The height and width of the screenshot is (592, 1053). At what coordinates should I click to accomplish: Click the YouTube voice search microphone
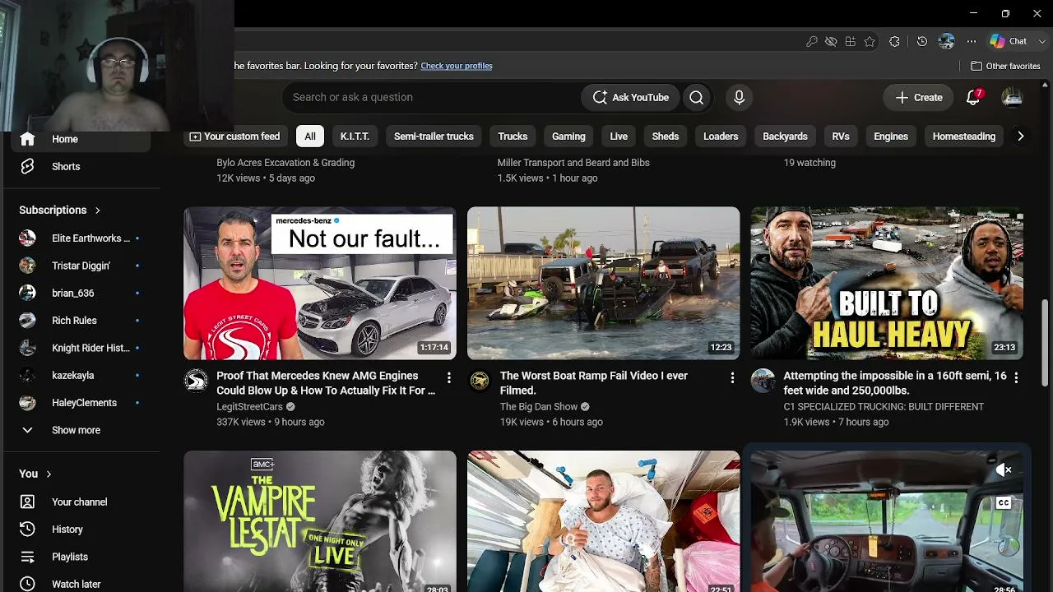739,97
